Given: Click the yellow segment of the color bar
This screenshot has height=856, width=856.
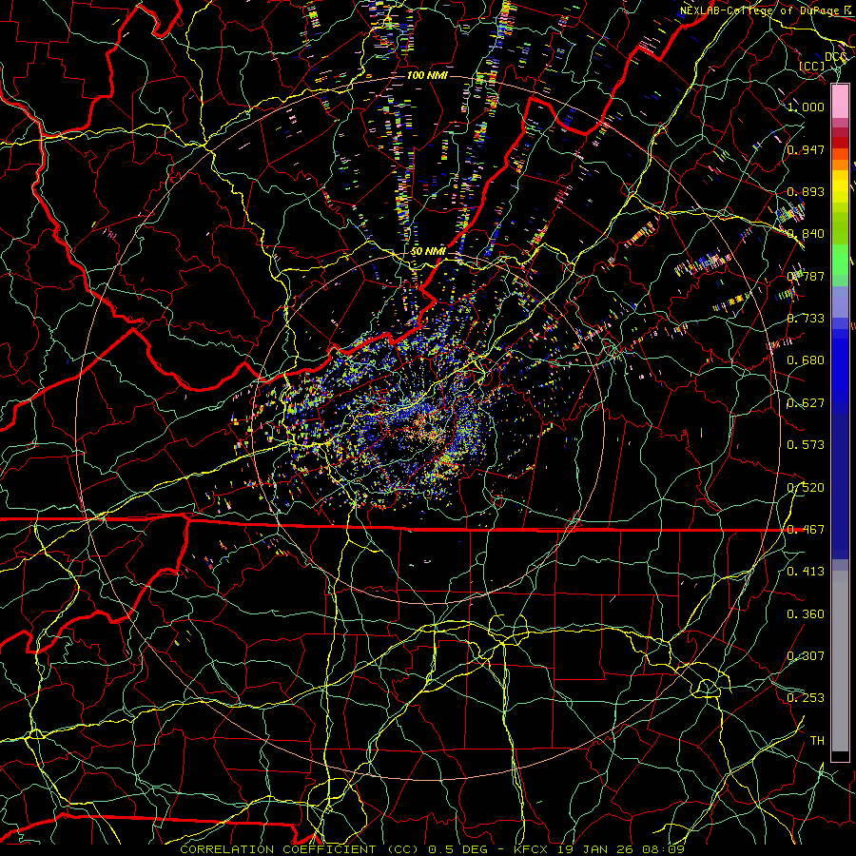Looking at the screenshot, I should [x=840, y=186].
